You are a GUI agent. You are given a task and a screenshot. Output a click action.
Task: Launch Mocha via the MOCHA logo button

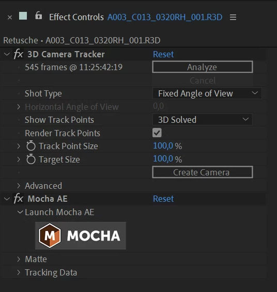[x=81, y=236]
